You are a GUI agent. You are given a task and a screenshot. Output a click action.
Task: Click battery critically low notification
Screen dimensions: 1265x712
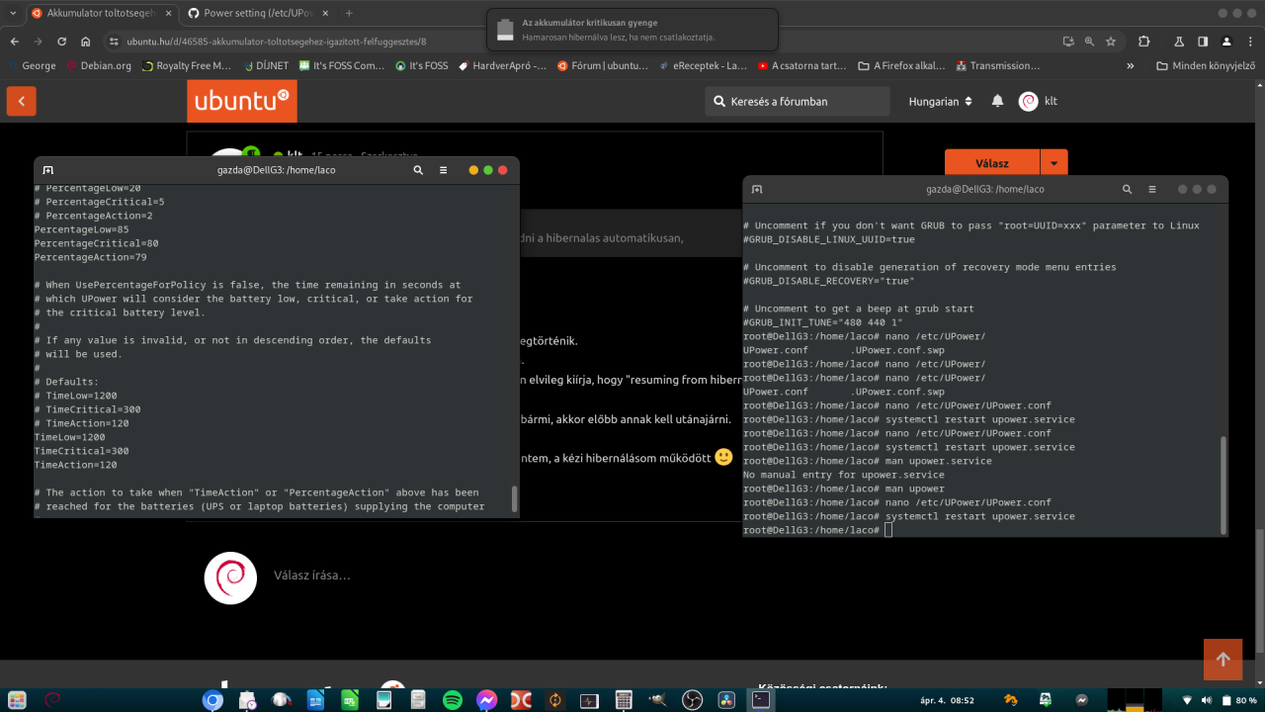632,30
